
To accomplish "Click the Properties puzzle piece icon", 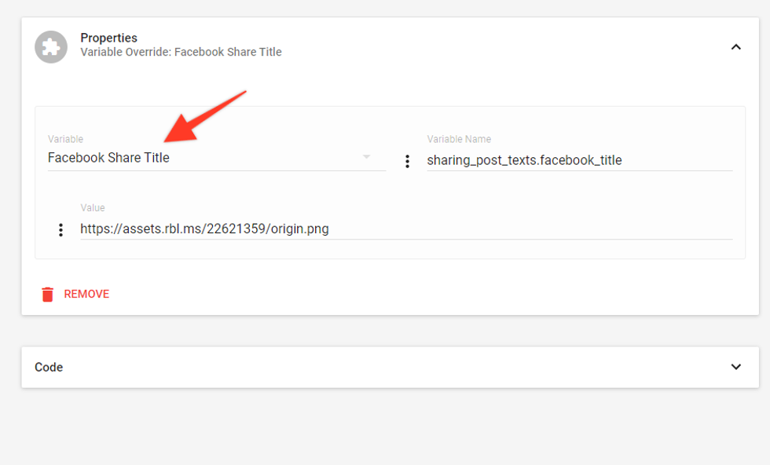I will [x=51, y=47].
